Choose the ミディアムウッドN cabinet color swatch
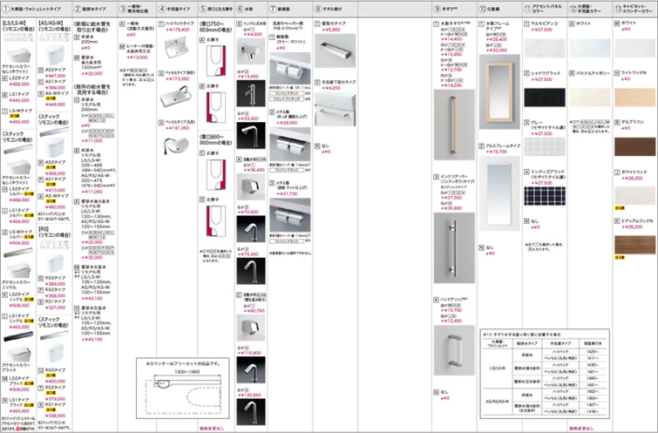Viewport: 658px width, 433px height. (x=635, y=245)
